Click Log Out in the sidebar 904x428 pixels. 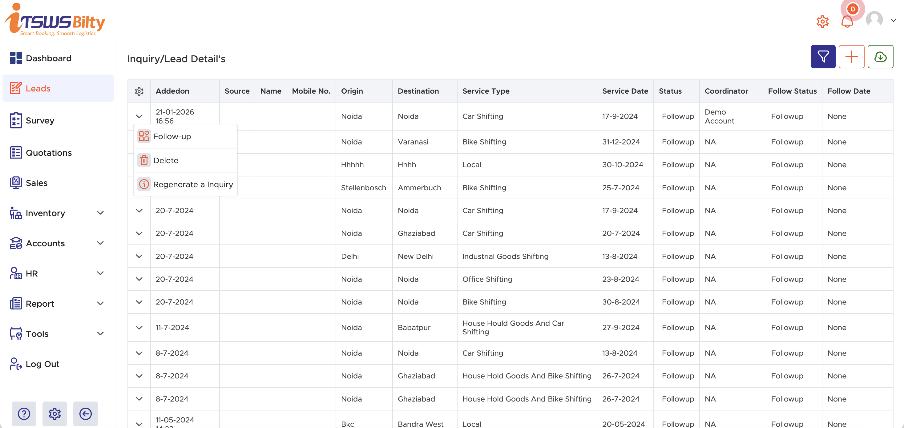42,364
